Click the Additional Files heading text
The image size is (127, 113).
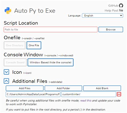pos(30,81)
